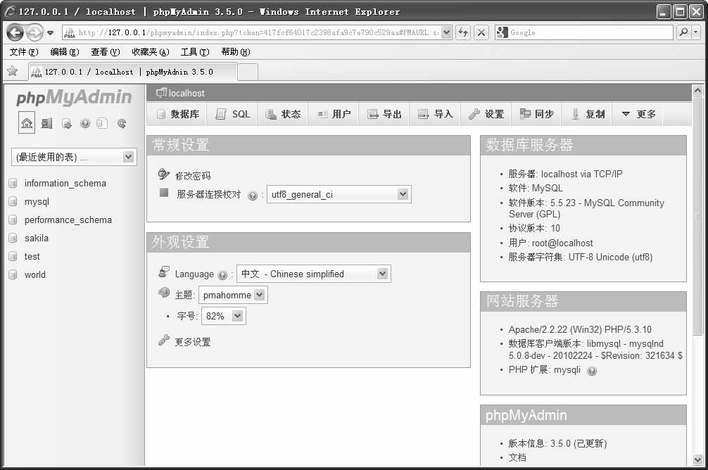The height and width of the screenshot is (470, 708).
Task: Open the search provider options dropdown
Action: click(x=696, y=32)
